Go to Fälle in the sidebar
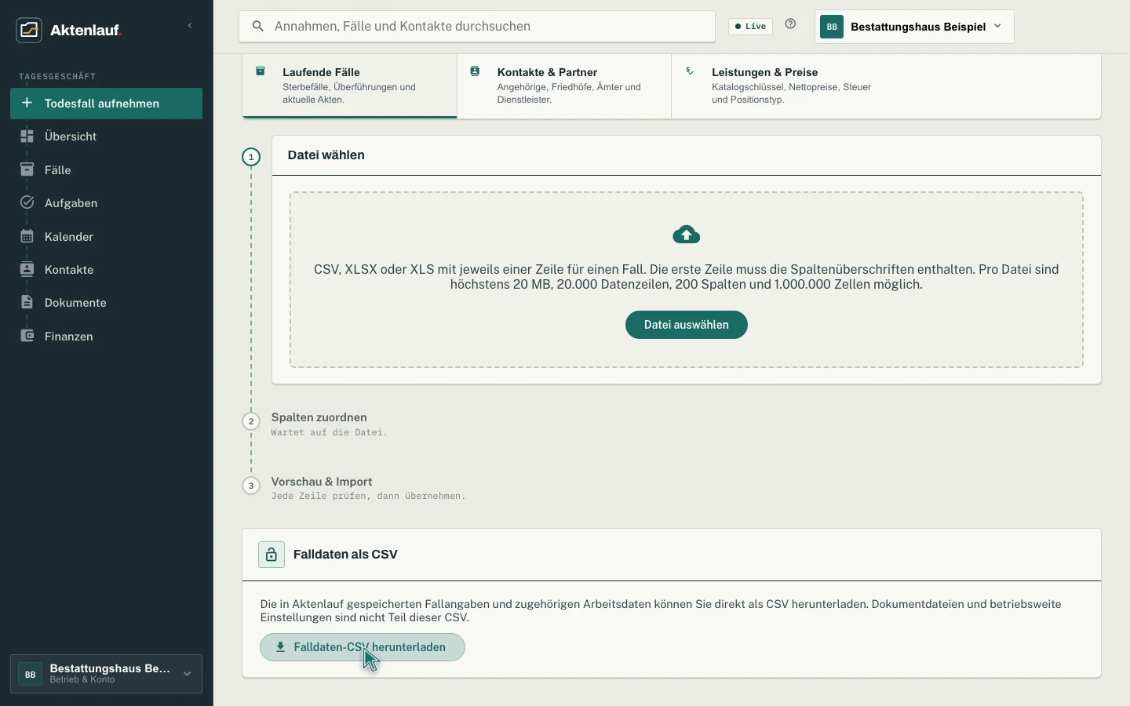Viewport: 1130px width, 706px height. (106, 170)
